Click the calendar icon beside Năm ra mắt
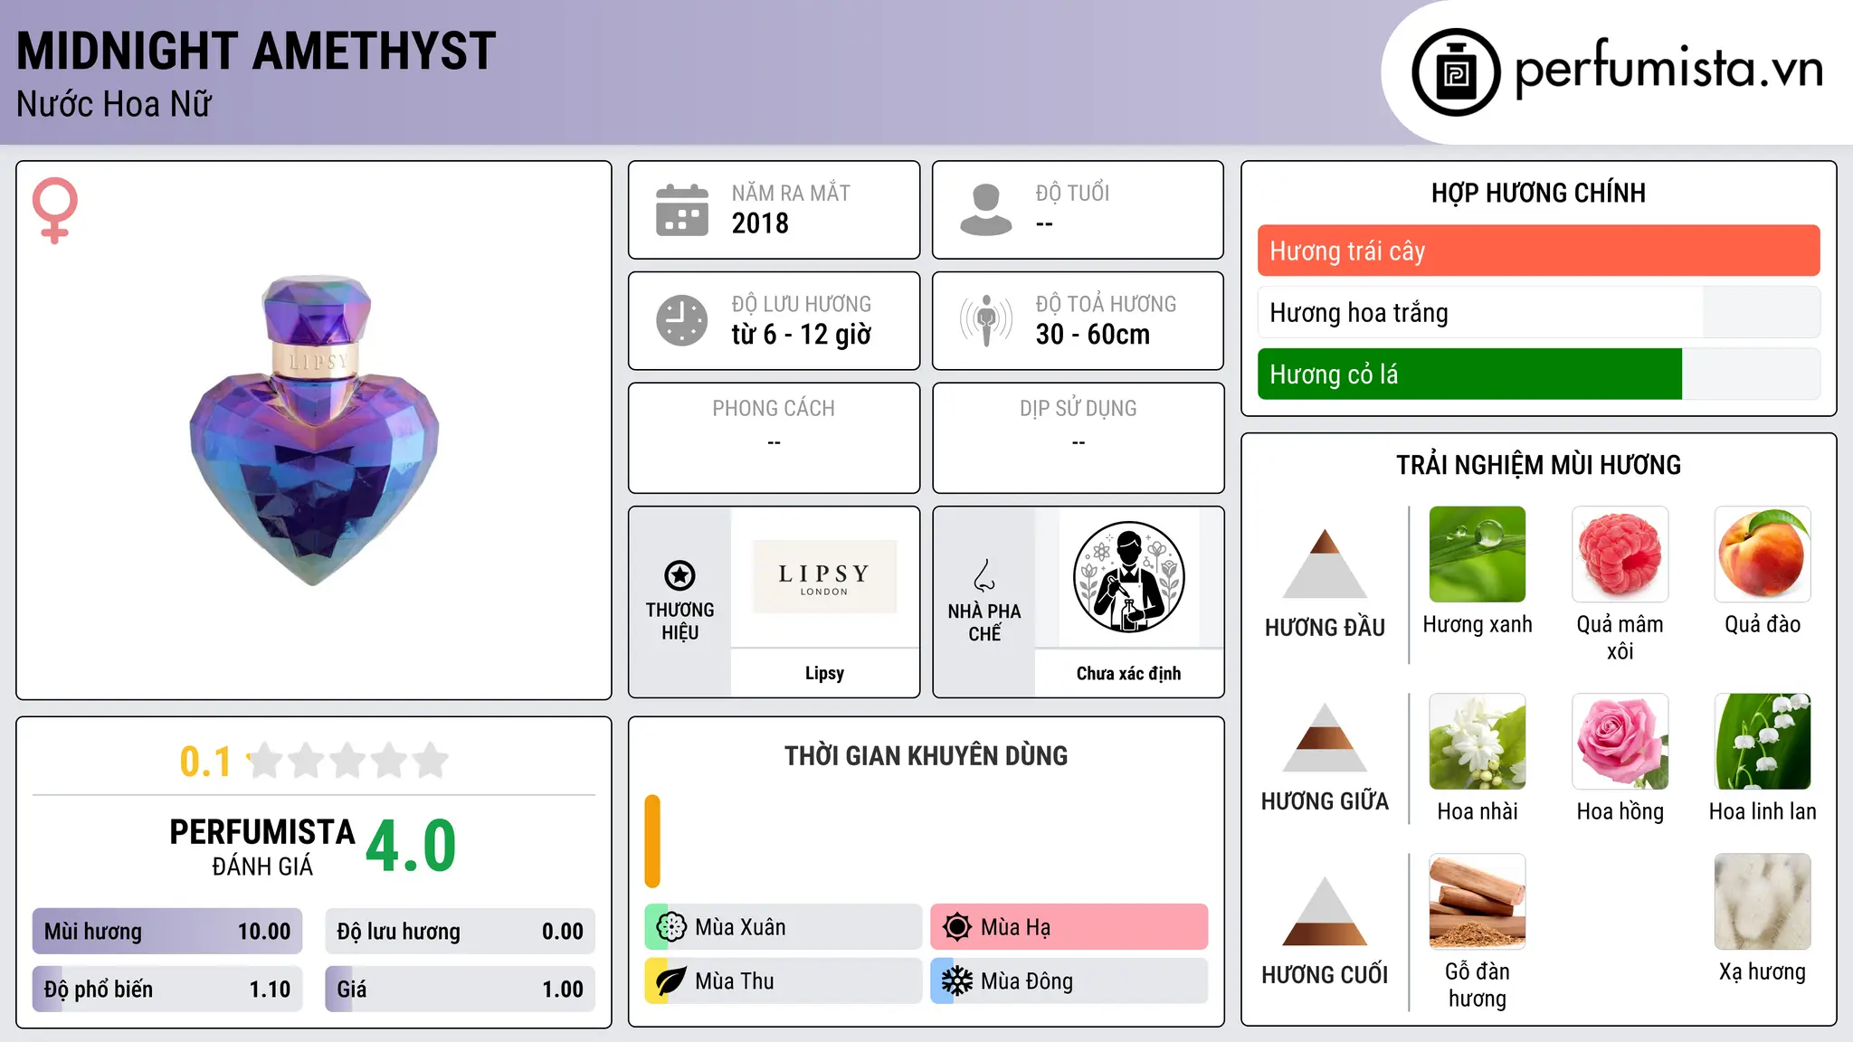1853x1042 pixels. coord(682,210)
